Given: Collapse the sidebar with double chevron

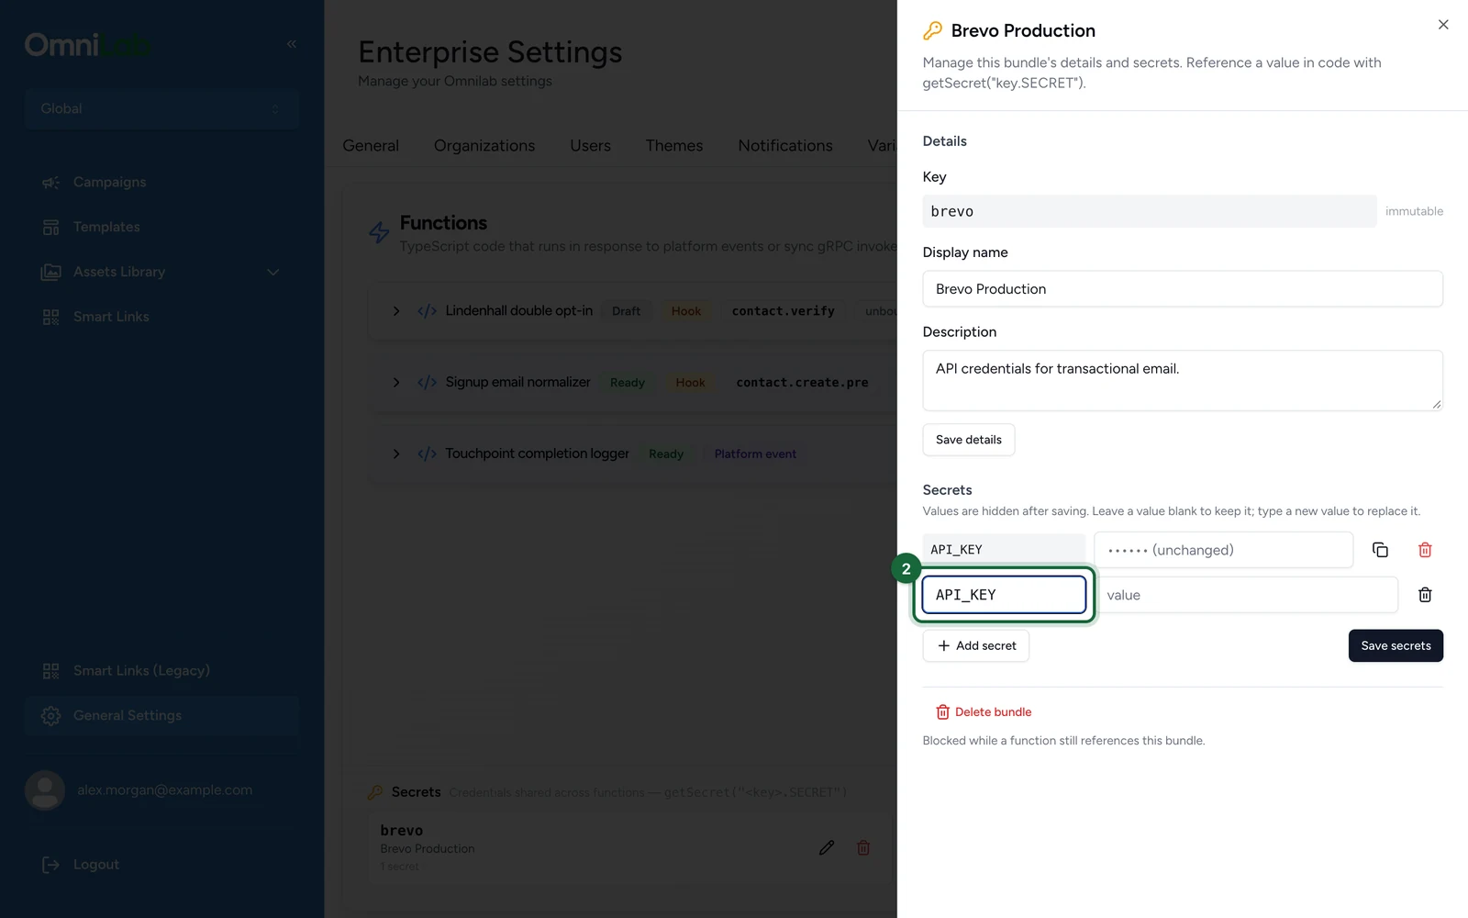Looking at the screenshot, I should pos(291,44).
